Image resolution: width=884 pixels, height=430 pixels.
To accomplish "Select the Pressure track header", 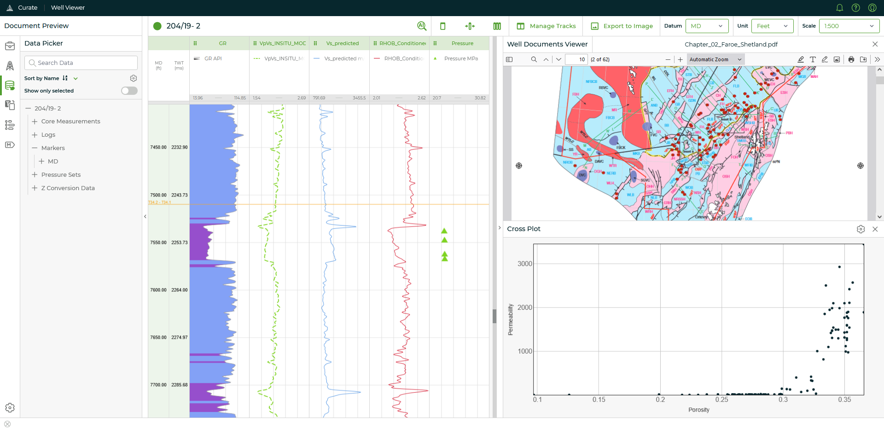I will tap(459, 43).
